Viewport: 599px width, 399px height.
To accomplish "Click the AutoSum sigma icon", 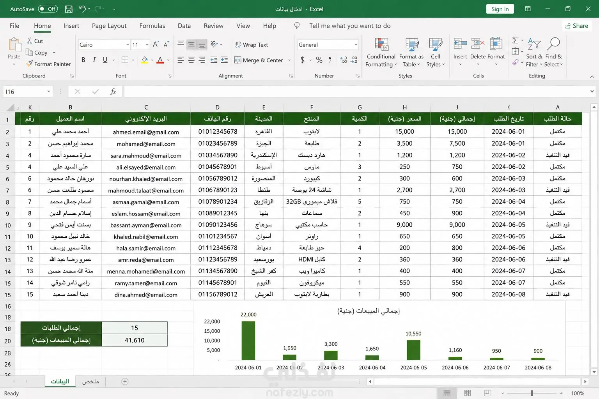I will click(516, 40).
